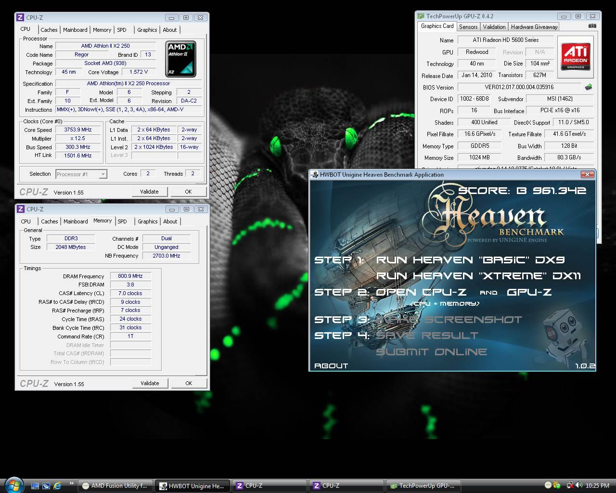Image resolution: width=616 pixels, height=493 pixels.
Task: Click Validate in the CPU-Z memory window
Action: 150,383
